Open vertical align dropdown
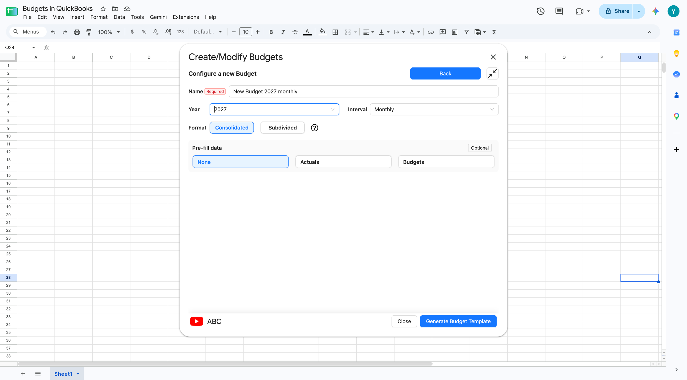Image resolution: width=687 pixels, height=380 pixels. pyautogui.click(x=384, y=32)
